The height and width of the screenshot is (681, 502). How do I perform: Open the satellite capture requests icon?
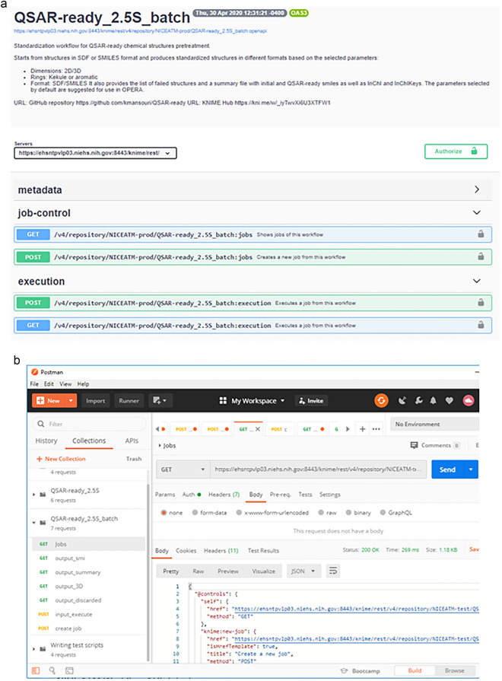pyautogui.click(x=402, y=400)
